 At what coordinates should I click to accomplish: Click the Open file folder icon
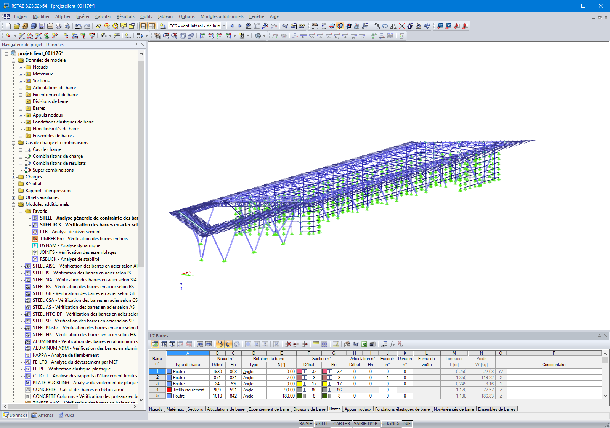coord(16,26)
